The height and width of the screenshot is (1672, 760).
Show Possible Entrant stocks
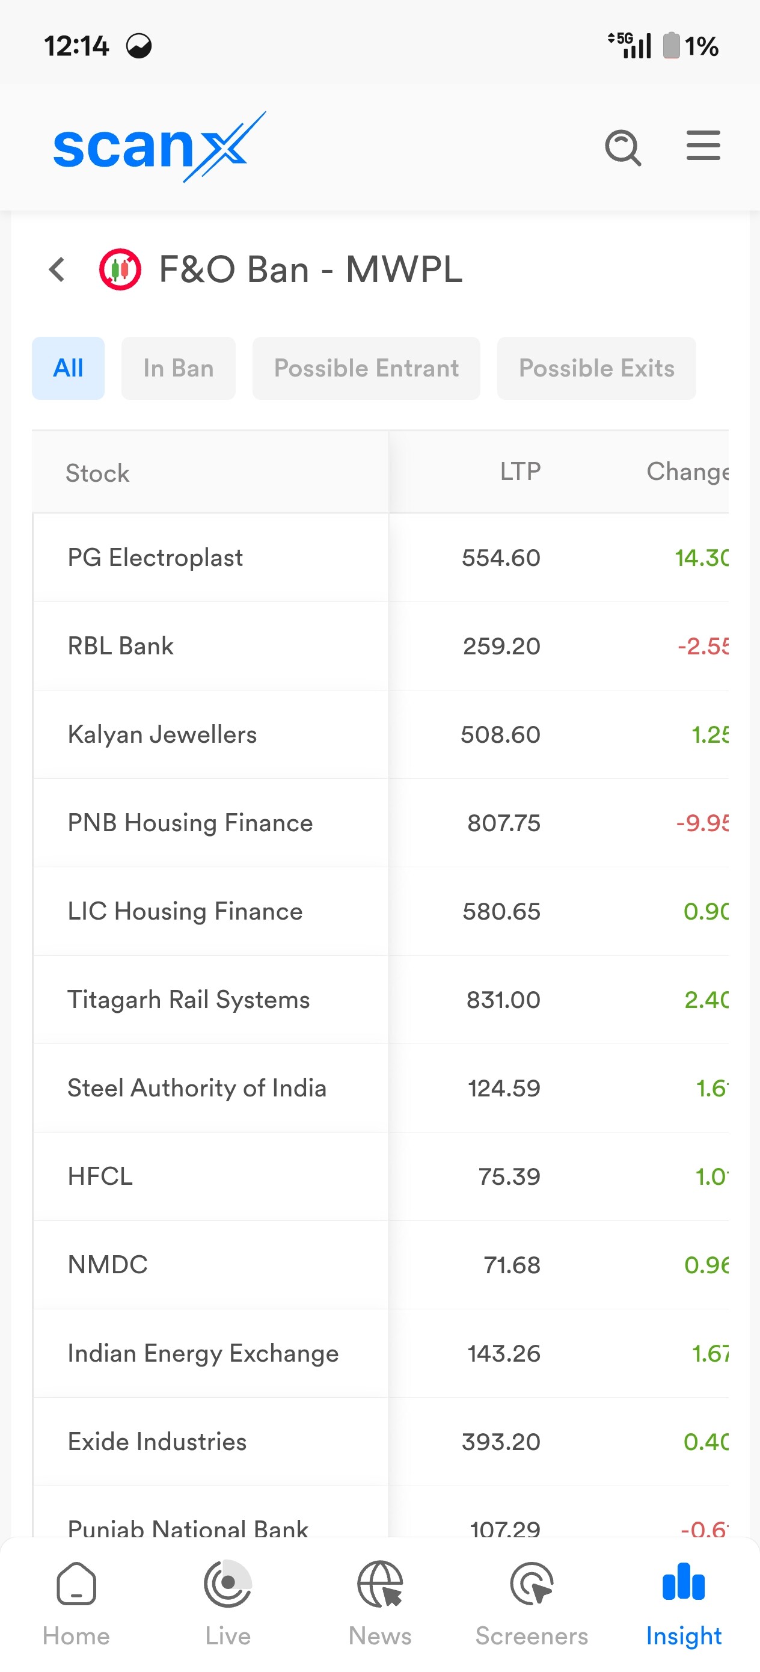tap(366, 368)
